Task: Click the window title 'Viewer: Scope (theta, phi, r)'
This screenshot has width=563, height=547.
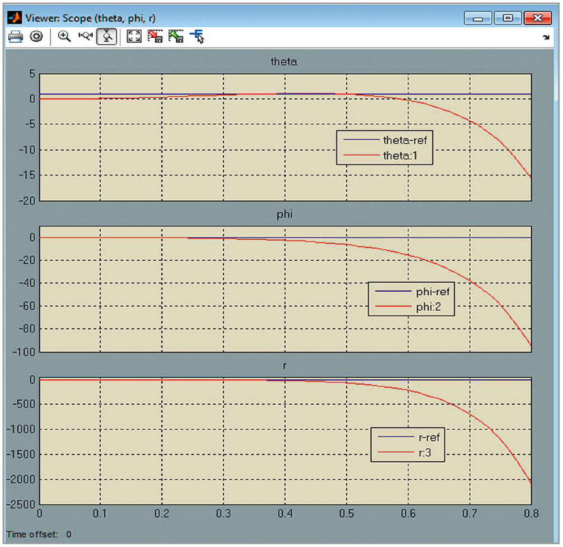Action: [90, 18]
